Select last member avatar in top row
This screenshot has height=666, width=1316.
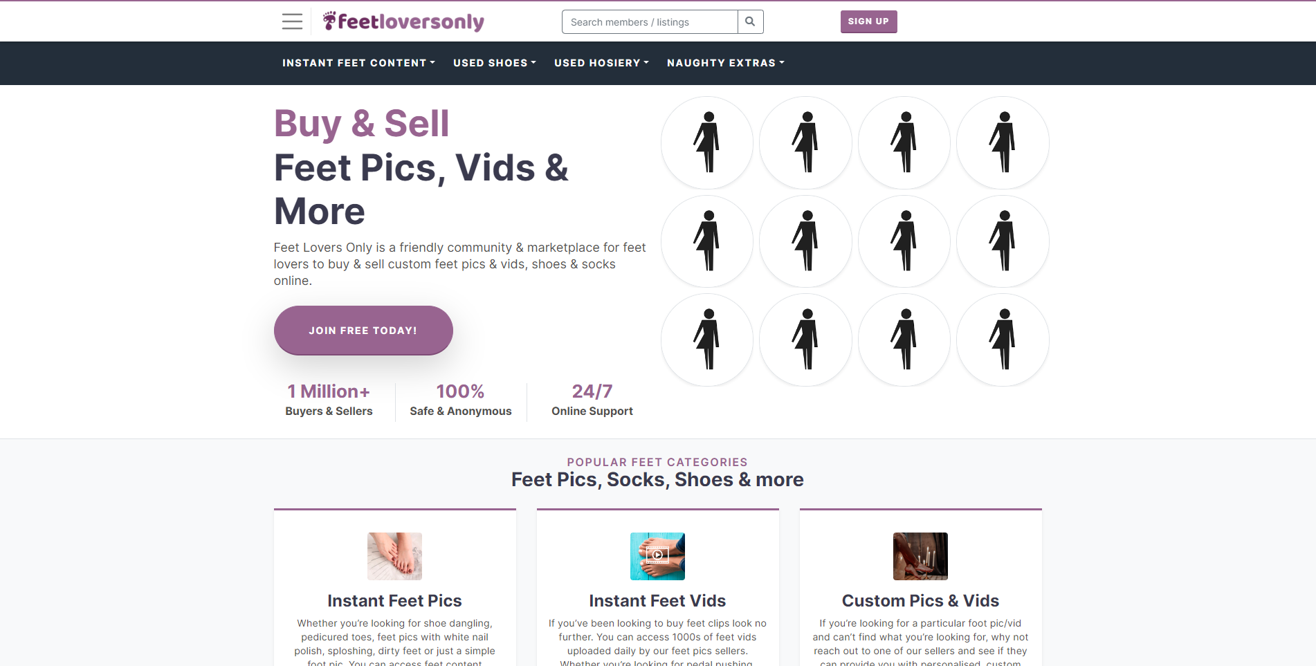(1003, 142)
